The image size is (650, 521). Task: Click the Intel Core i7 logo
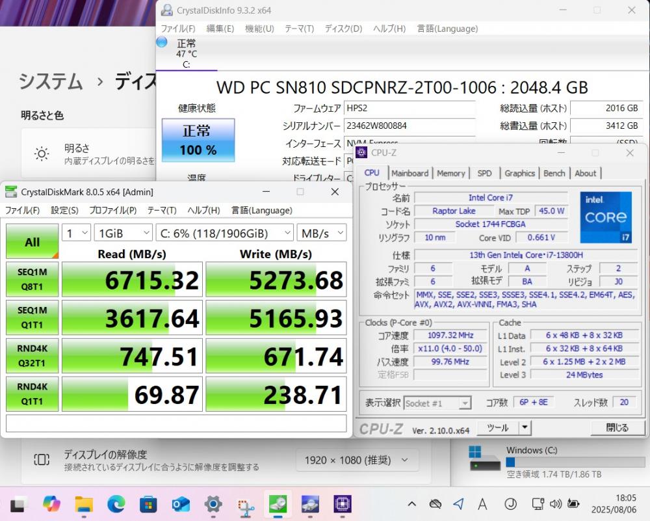(606, 217)
